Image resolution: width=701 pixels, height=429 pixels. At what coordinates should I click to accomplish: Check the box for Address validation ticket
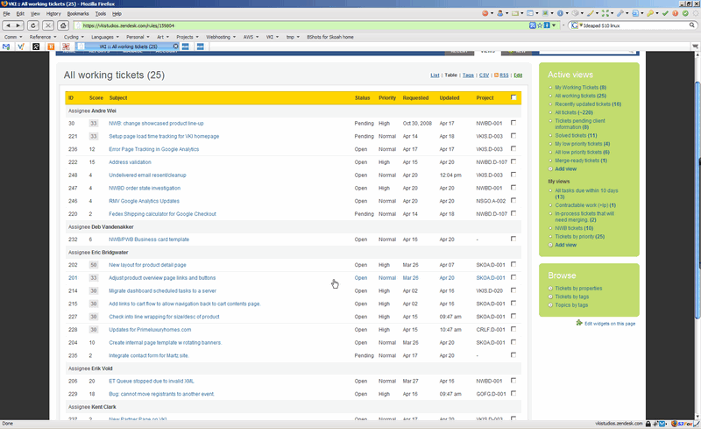[x=513, y=161]
